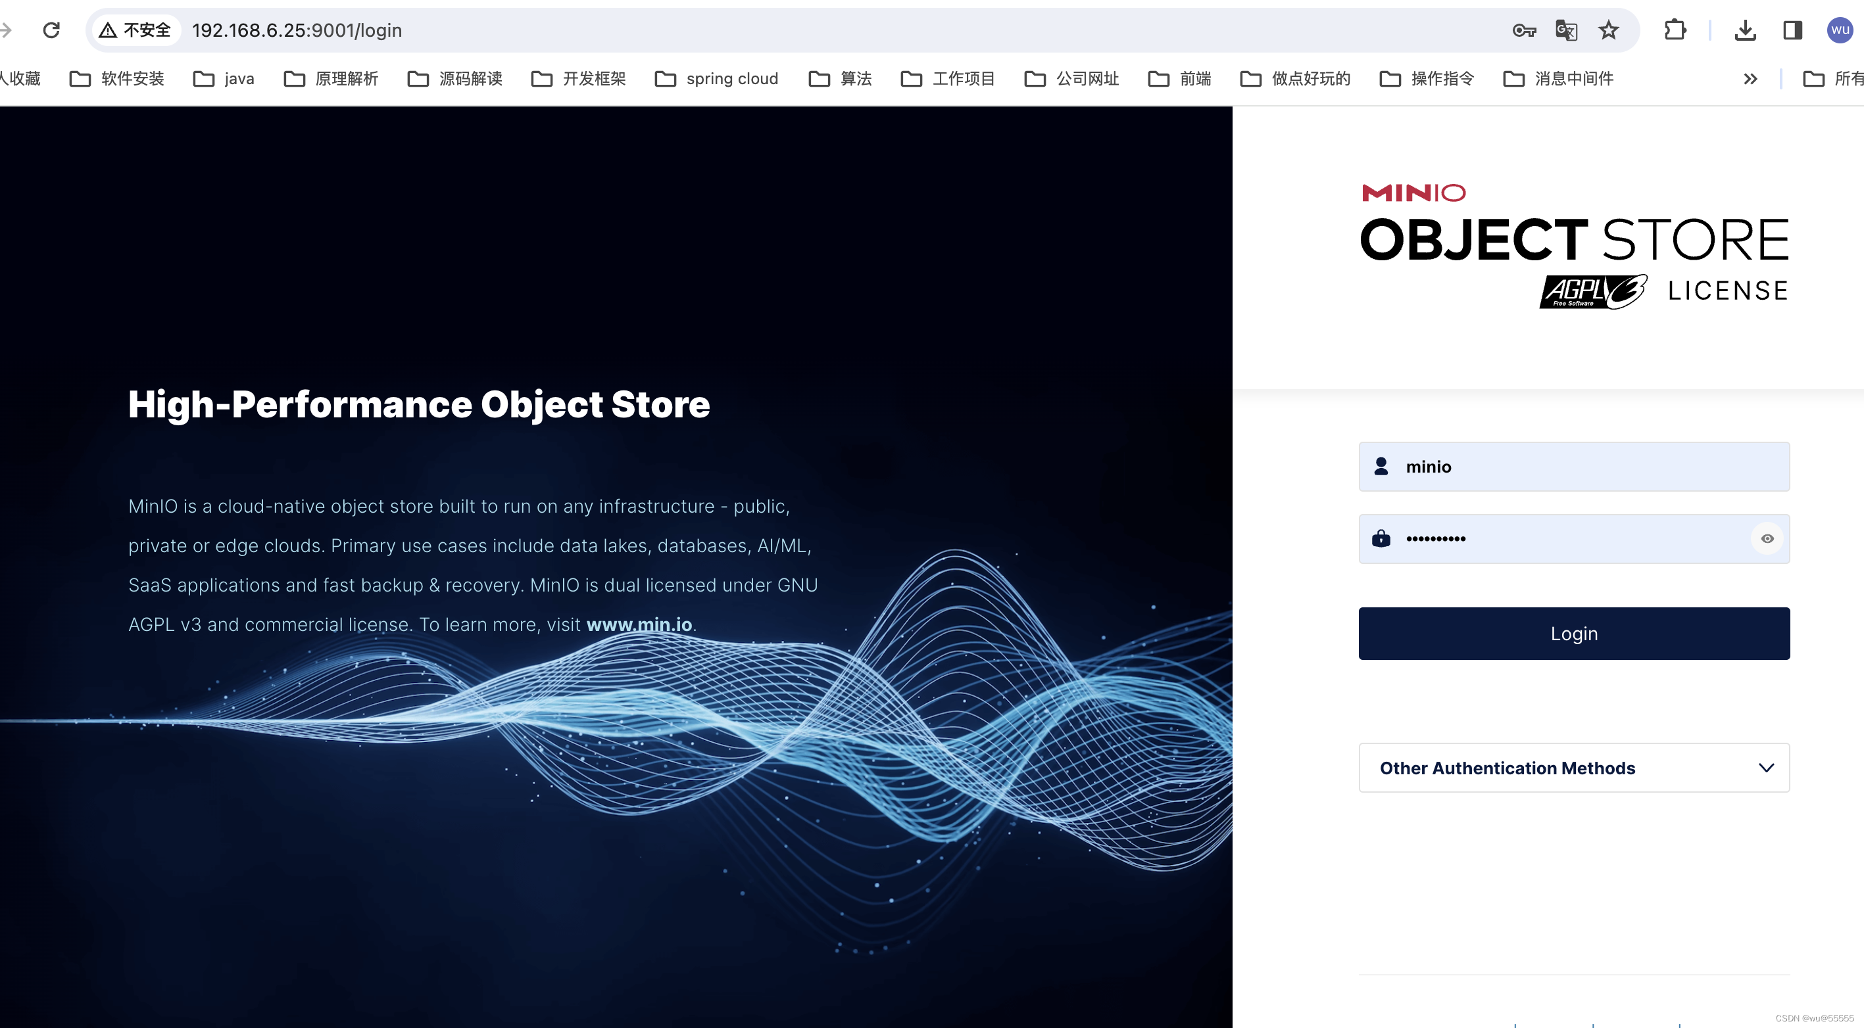The height and width of the screenshot is (1028, 1864).
Task: Open the downloads icon
Action: click(1744, 30)
